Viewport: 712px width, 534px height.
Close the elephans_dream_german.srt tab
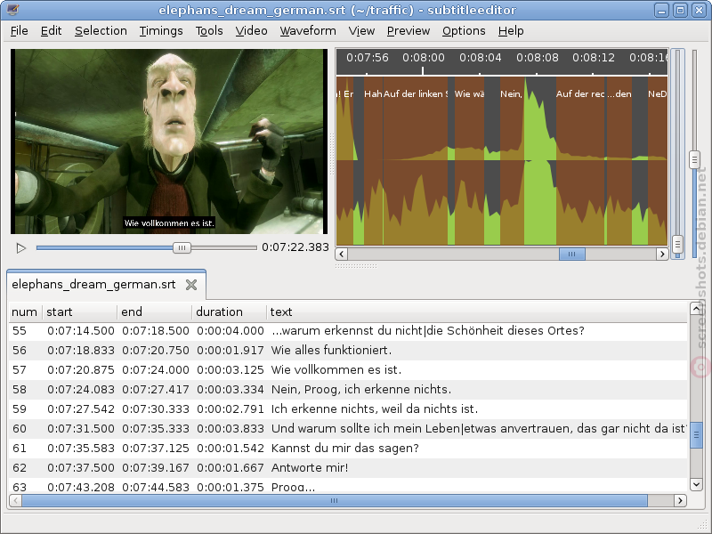point(191,285)
